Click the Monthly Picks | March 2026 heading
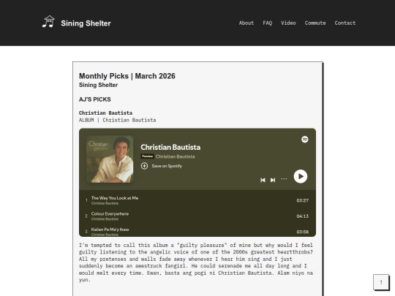 [127, 76]
